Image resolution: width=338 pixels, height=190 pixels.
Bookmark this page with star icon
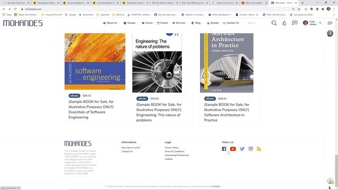tap(299, 9)
